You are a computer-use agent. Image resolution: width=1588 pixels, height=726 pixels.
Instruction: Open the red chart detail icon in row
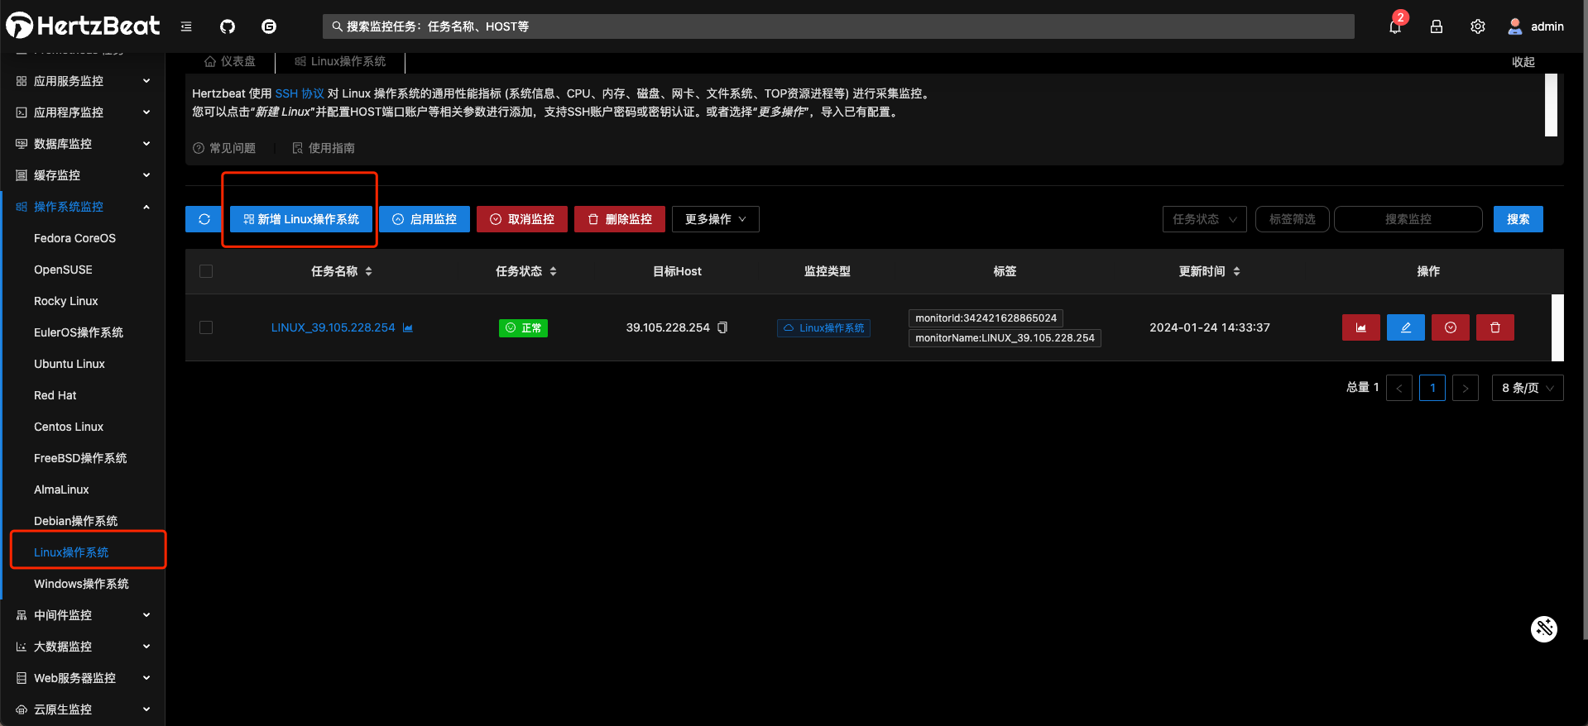tap(1360, 327)
